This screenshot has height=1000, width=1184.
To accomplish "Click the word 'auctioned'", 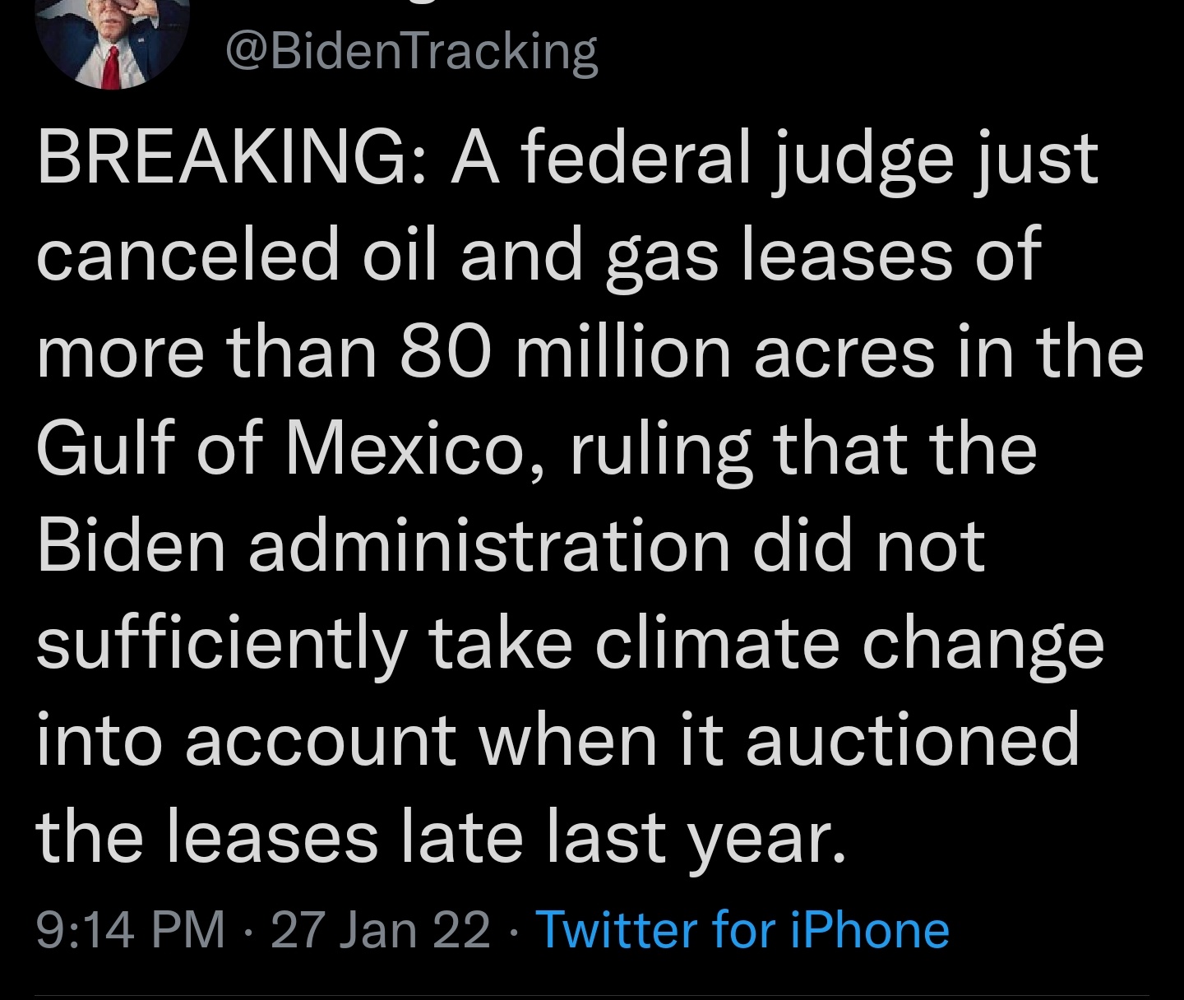I will point(911,740).
